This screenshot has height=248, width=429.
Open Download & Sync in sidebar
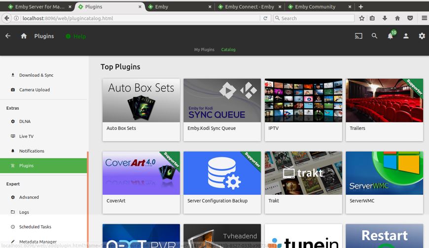44,75
